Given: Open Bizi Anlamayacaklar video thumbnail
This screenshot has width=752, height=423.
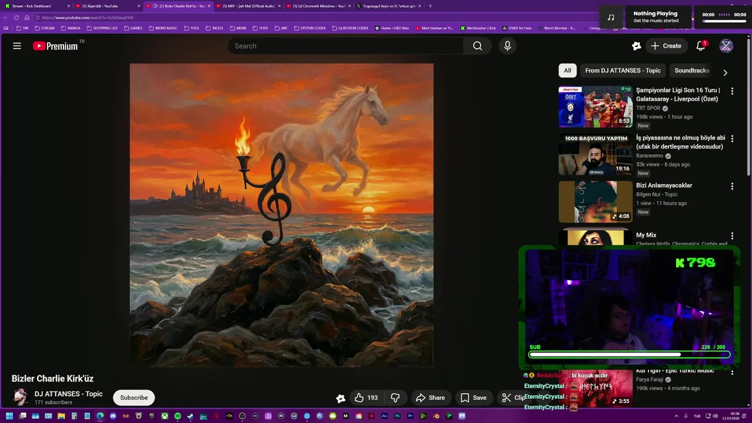Looking at the screenshot, I should pyautogui.click(x=595, y=202).
